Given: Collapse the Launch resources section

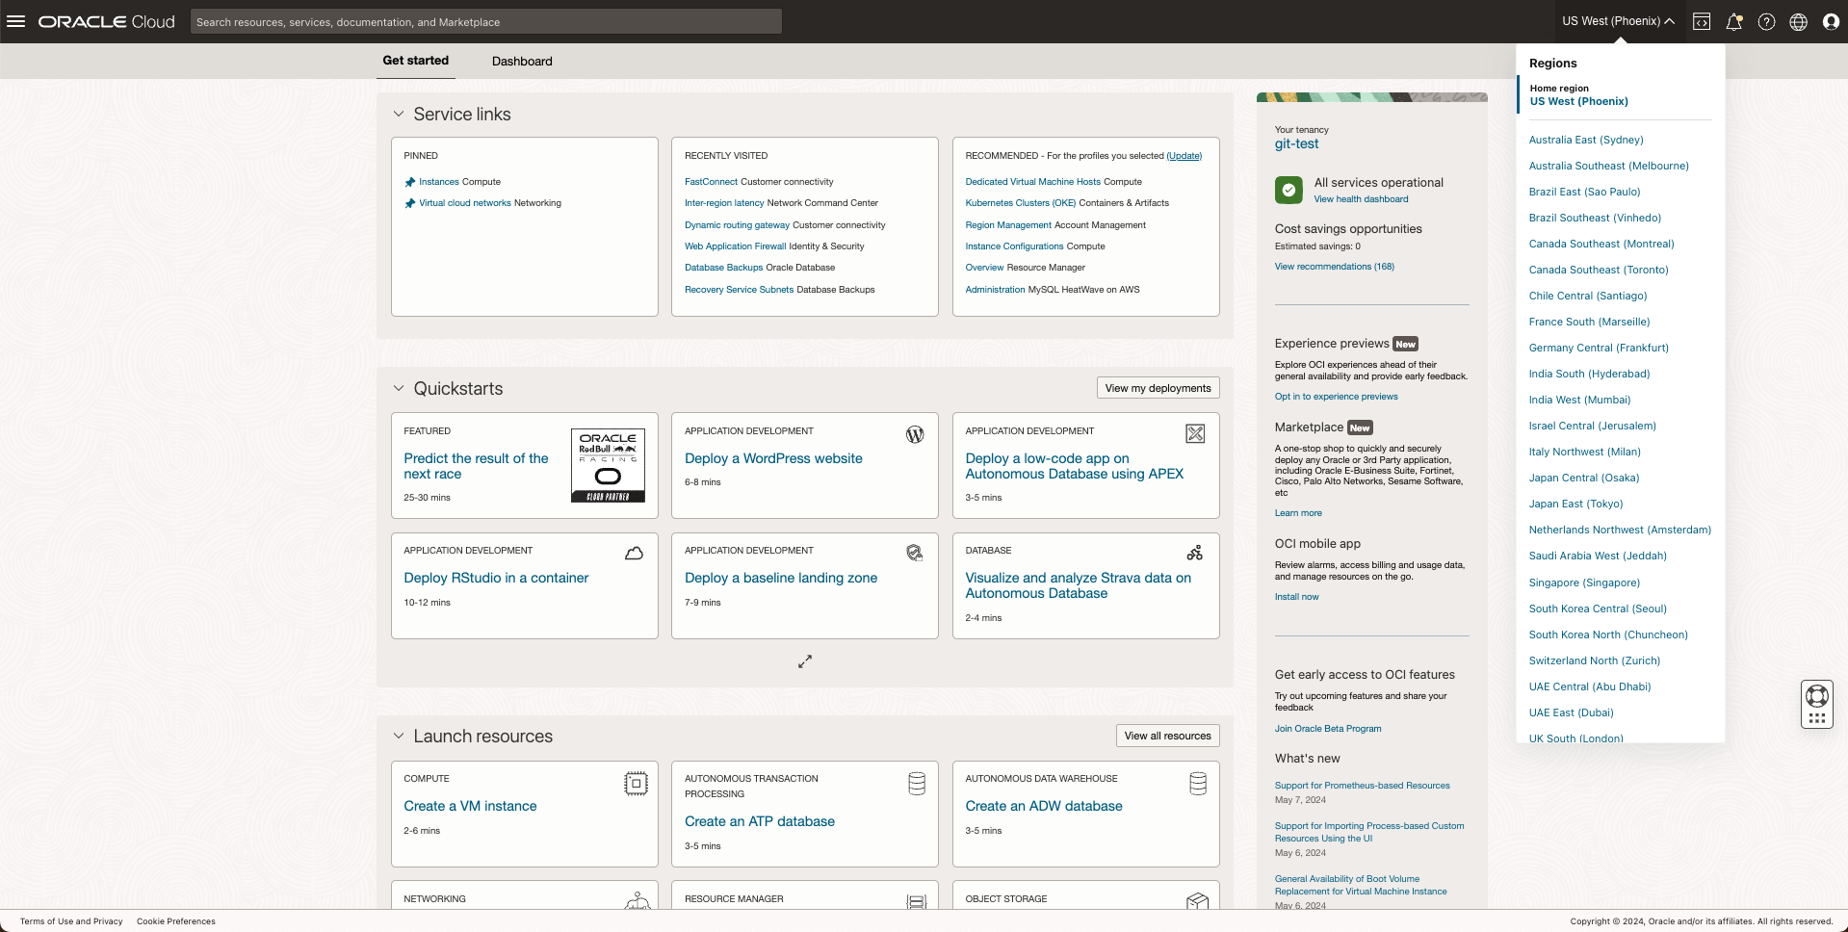Looking at the screenshot, I should pyautogui.click(x=399, y=736).
